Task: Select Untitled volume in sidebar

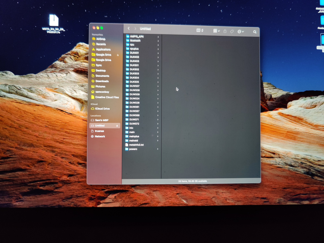Action: point(105,125)
